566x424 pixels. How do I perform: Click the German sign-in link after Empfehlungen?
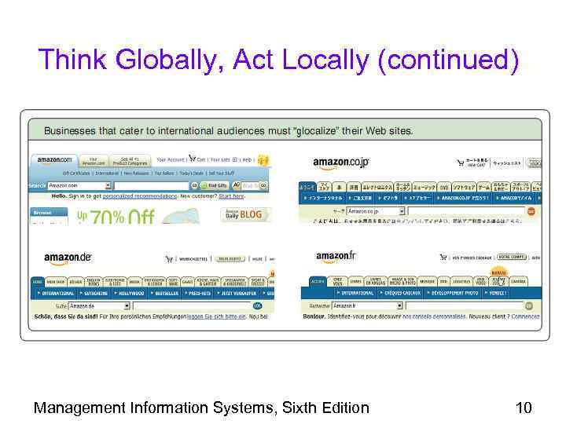point(216,316)
